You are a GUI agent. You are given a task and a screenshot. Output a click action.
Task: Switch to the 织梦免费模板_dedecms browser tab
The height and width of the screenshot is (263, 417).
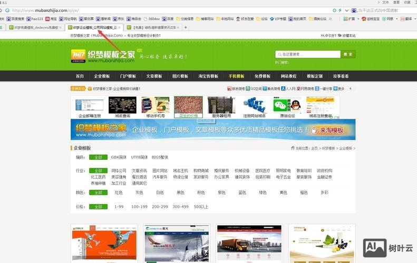coord(35,27)
